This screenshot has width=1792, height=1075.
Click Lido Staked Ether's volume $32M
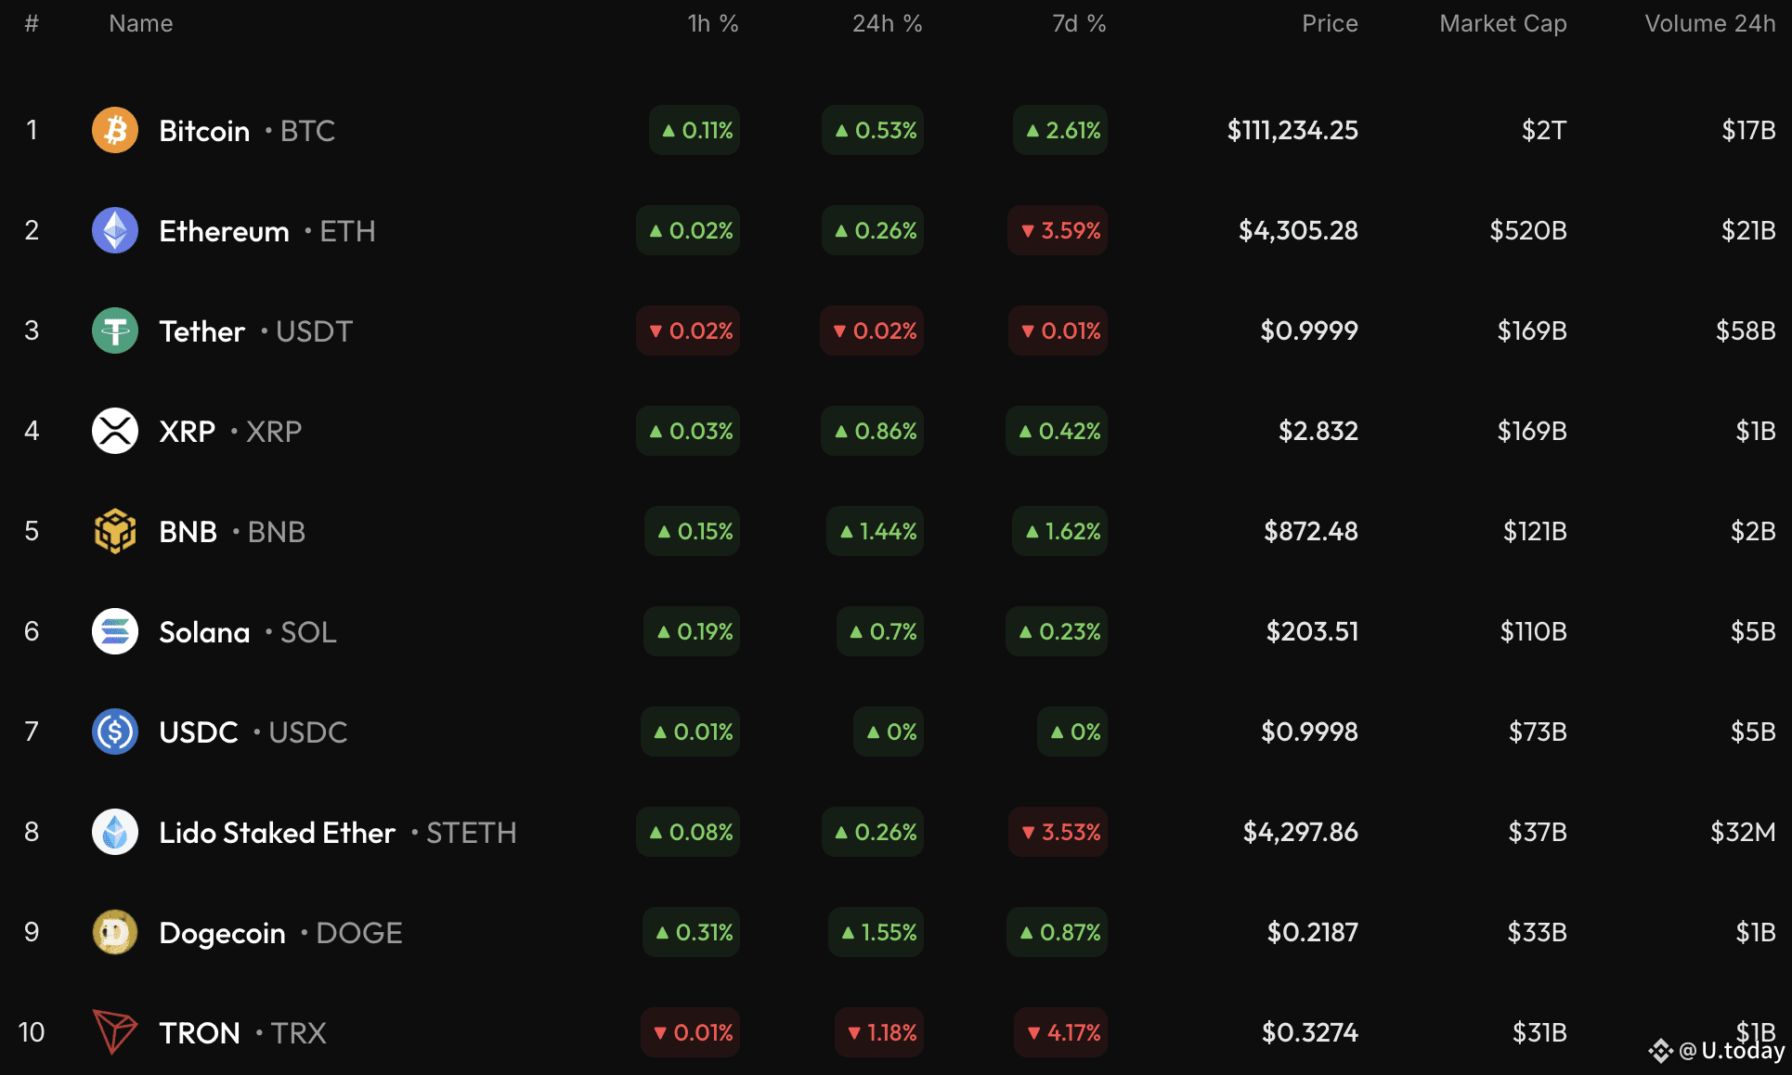click(1744, 832)
